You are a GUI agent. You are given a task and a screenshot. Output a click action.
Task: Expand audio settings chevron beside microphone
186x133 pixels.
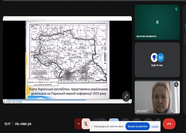point(78,124)
